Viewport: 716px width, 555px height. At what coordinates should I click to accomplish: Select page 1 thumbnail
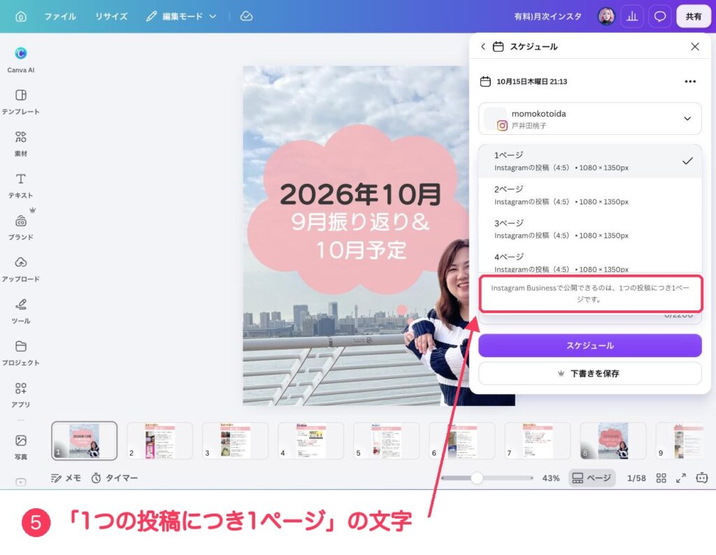click(x=84, y=440)
